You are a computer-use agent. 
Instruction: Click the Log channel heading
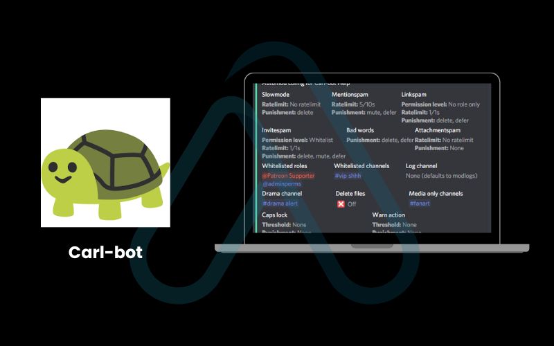(x=421, y=166)
